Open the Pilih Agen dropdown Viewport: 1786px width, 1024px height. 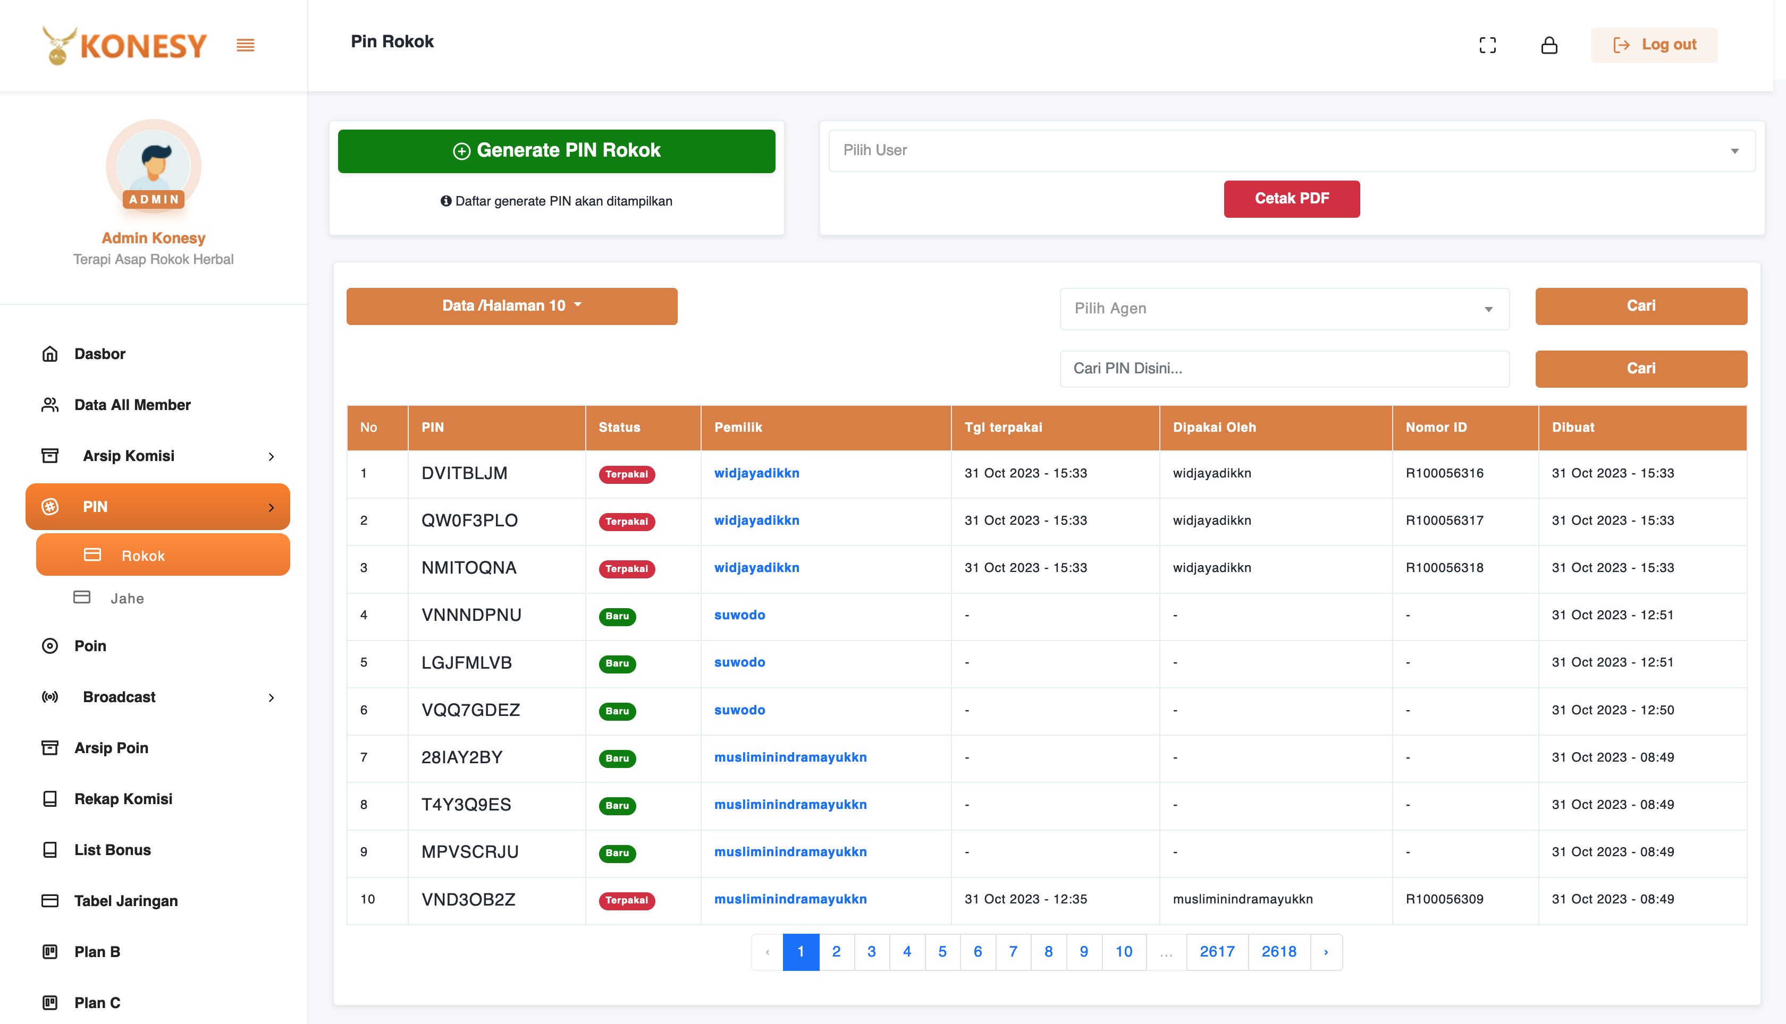pos(1284,309)
